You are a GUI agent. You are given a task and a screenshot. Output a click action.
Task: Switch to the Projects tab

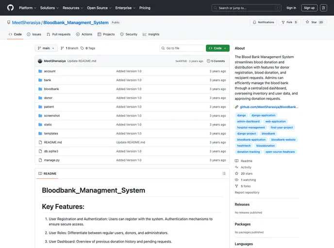click(106, 34)
